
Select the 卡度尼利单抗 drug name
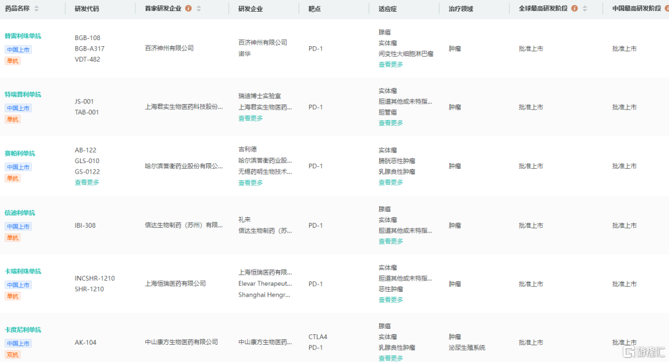click(23, 329)
